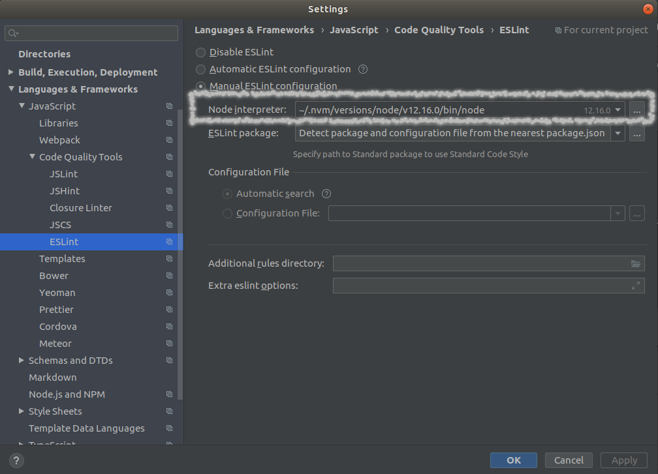
Task: Open Templates settings page
Action: (62, 259)
